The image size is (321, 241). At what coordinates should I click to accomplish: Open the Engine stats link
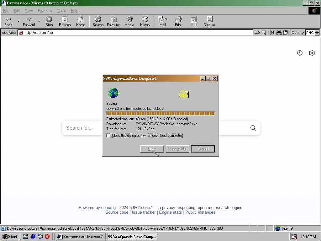(170, 212)
